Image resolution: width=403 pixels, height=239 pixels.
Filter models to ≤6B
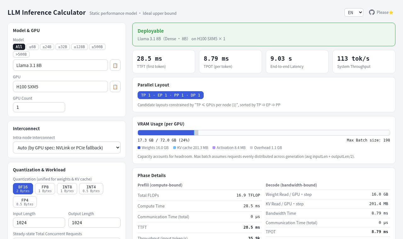32,47
